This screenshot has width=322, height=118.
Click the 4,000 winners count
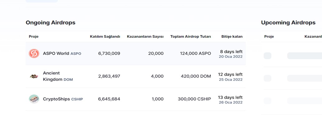tap(158, 76)
